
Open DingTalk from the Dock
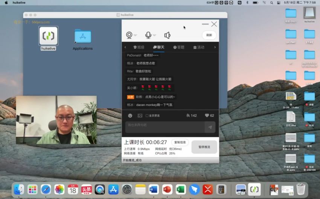[194, 190]
